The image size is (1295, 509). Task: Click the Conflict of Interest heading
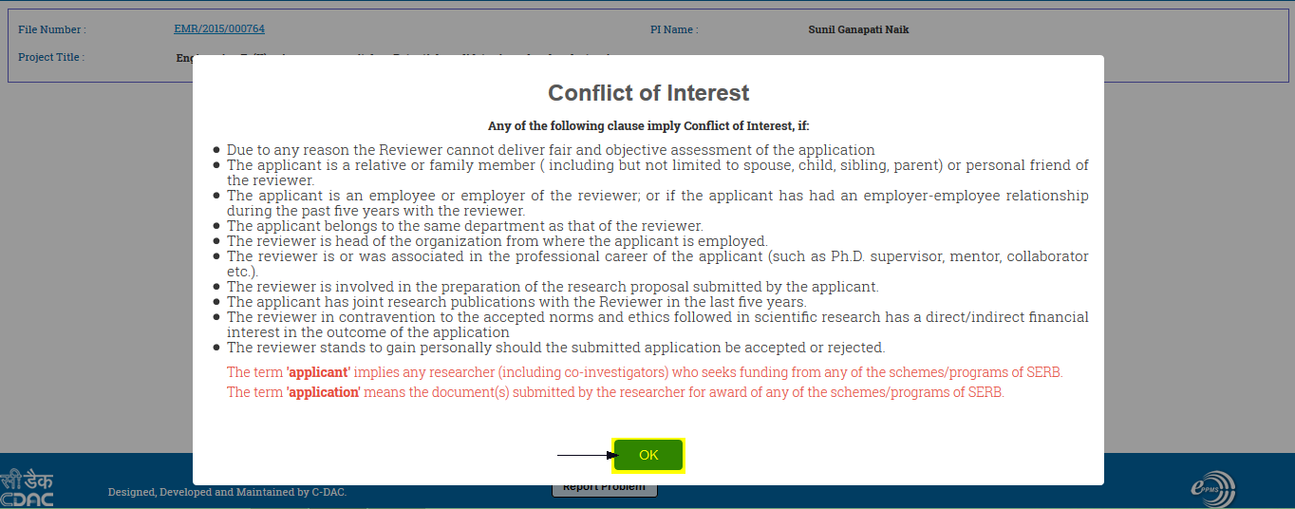pos(648,93)
